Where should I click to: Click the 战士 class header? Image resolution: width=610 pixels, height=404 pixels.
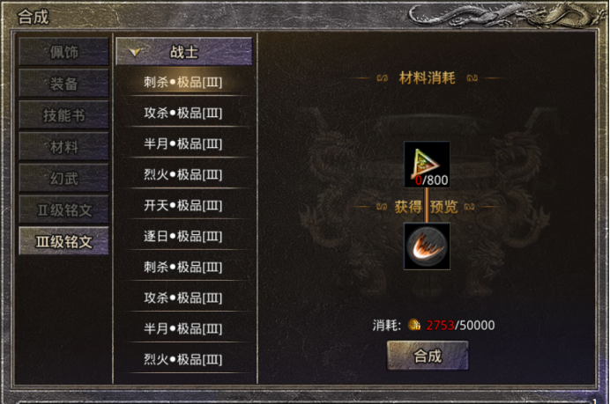(184, 51)
